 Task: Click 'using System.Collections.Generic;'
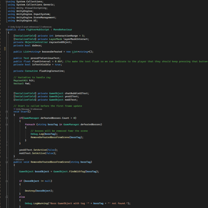(31, 4)
